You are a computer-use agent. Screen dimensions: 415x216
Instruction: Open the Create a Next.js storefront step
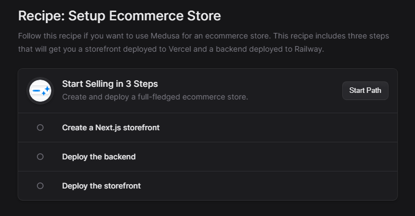point(208,128)
